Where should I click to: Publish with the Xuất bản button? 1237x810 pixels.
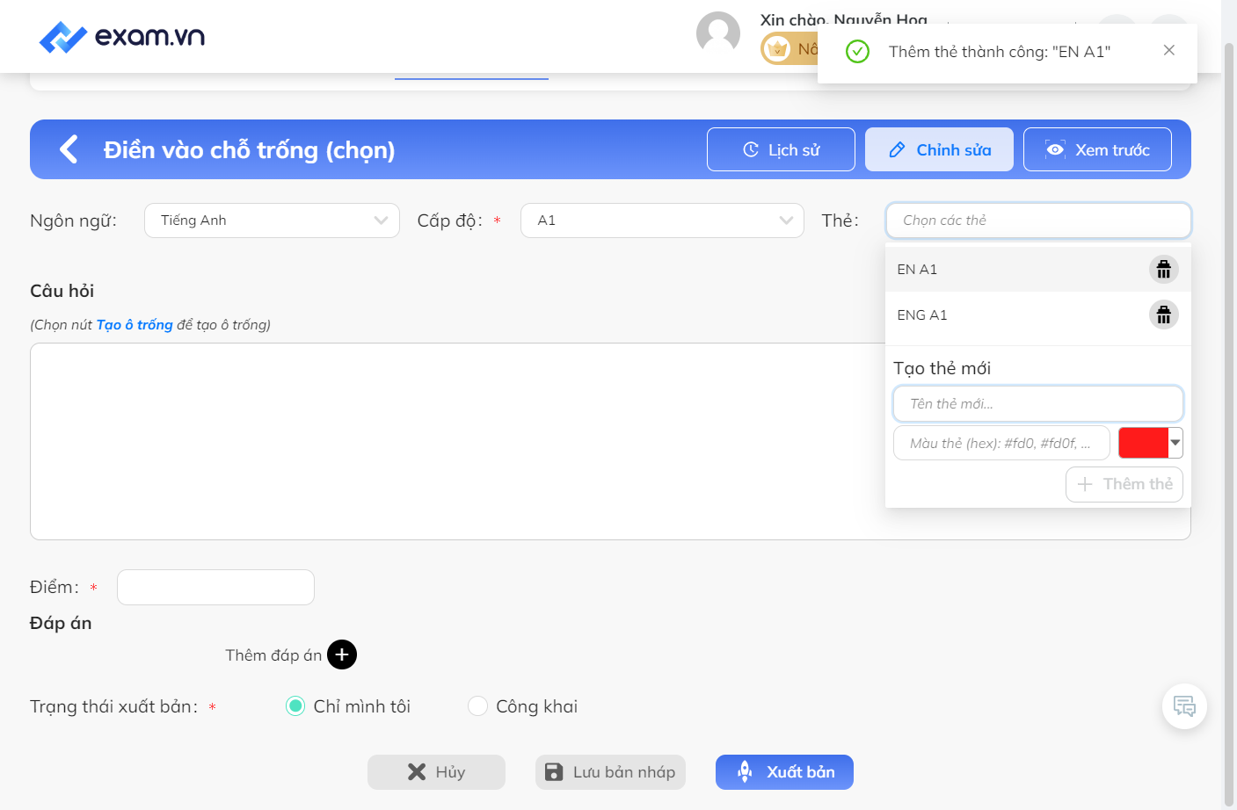pos(784,772)
